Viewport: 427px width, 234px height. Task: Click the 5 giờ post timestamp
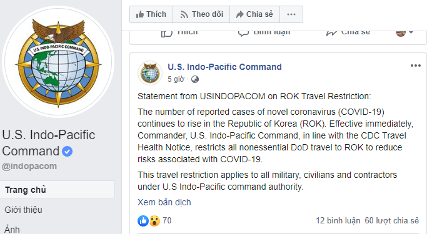tap(176, 79)
